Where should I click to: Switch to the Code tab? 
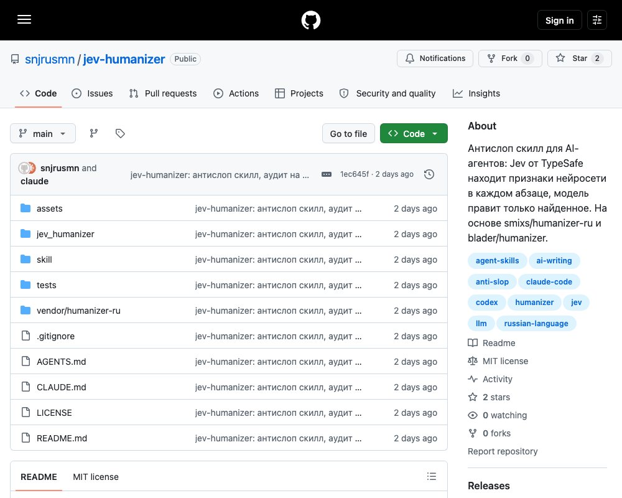tap(39, 93)
